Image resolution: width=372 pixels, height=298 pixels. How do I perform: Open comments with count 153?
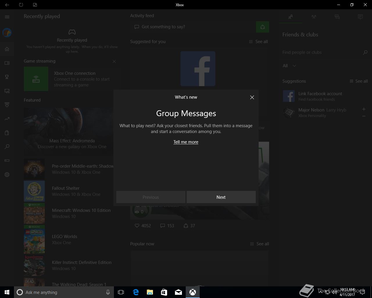(167, 226)
